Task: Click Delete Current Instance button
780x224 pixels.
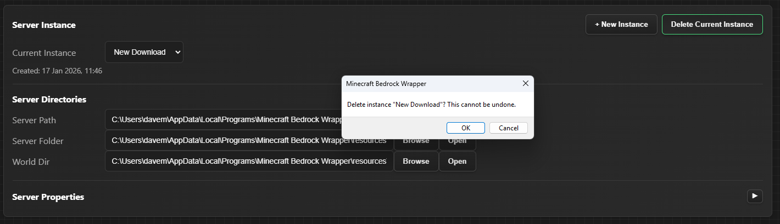Action: pyautogui.click(x=712, y=24)
